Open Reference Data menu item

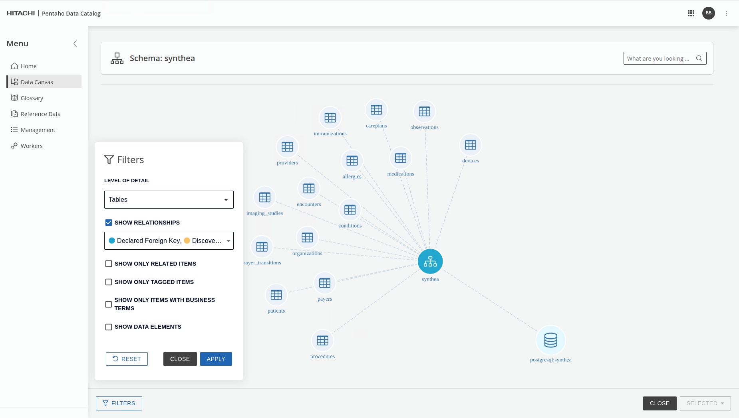pyautogui.click(x=40, y=114)
